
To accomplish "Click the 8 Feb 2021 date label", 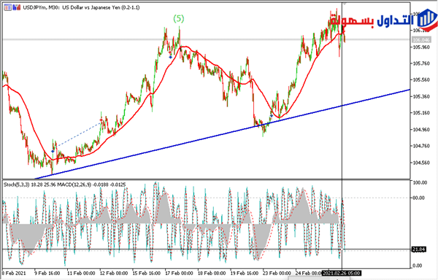I will pos(14,273).
